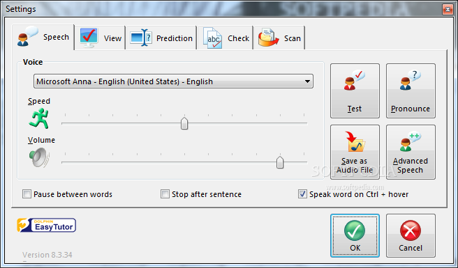458x268 pixels.
Task: Click the green running man speed icon
Action: pyautogui.click(x=39, y=118)
